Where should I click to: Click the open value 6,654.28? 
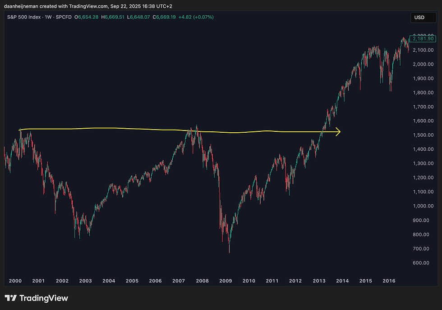pos(88,17)
